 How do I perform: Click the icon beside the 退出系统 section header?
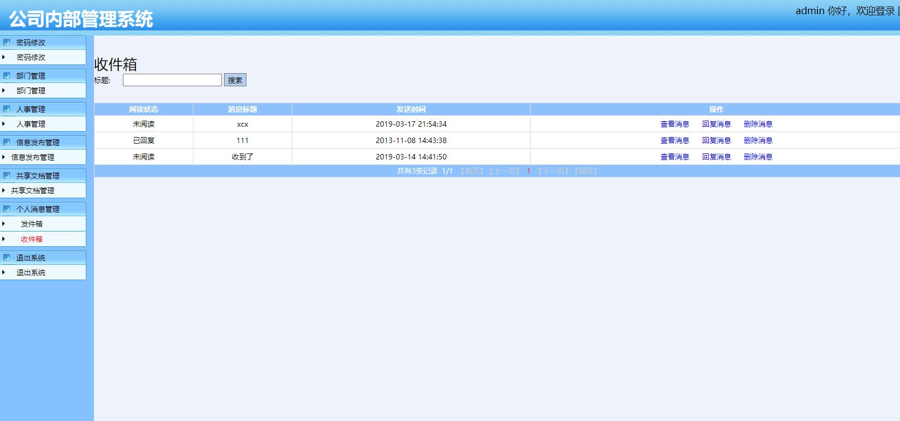[x=7, y=257]
